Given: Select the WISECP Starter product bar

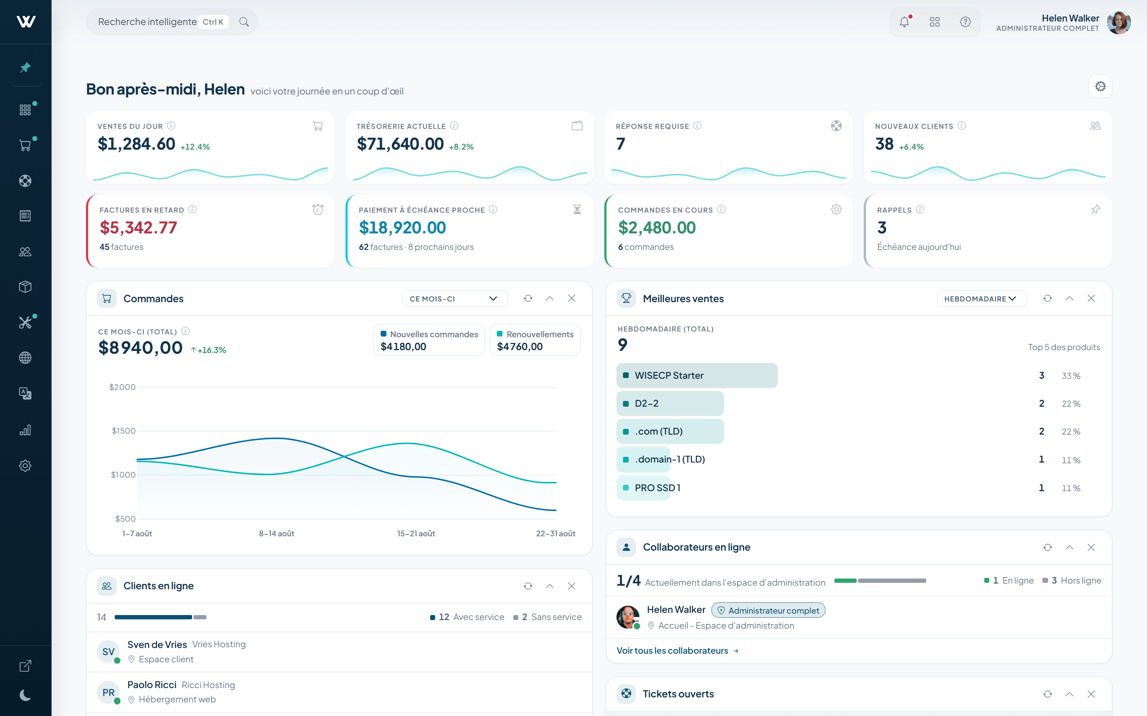Looking at the screenshot, I should [x=697, y=376].
